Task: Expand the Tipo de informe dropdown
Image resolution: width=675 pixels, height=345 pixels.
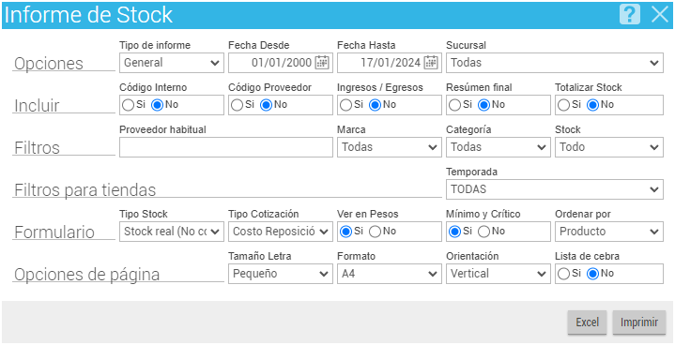Action: pyautogui.click(x=172, y=63)
